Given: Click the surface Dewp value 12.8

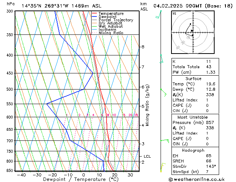Looking at the screenshot, I should tap(211, 90).
